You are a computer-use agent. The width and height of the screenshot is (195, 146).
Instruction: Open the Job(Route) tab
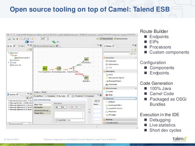coord(38,96)
